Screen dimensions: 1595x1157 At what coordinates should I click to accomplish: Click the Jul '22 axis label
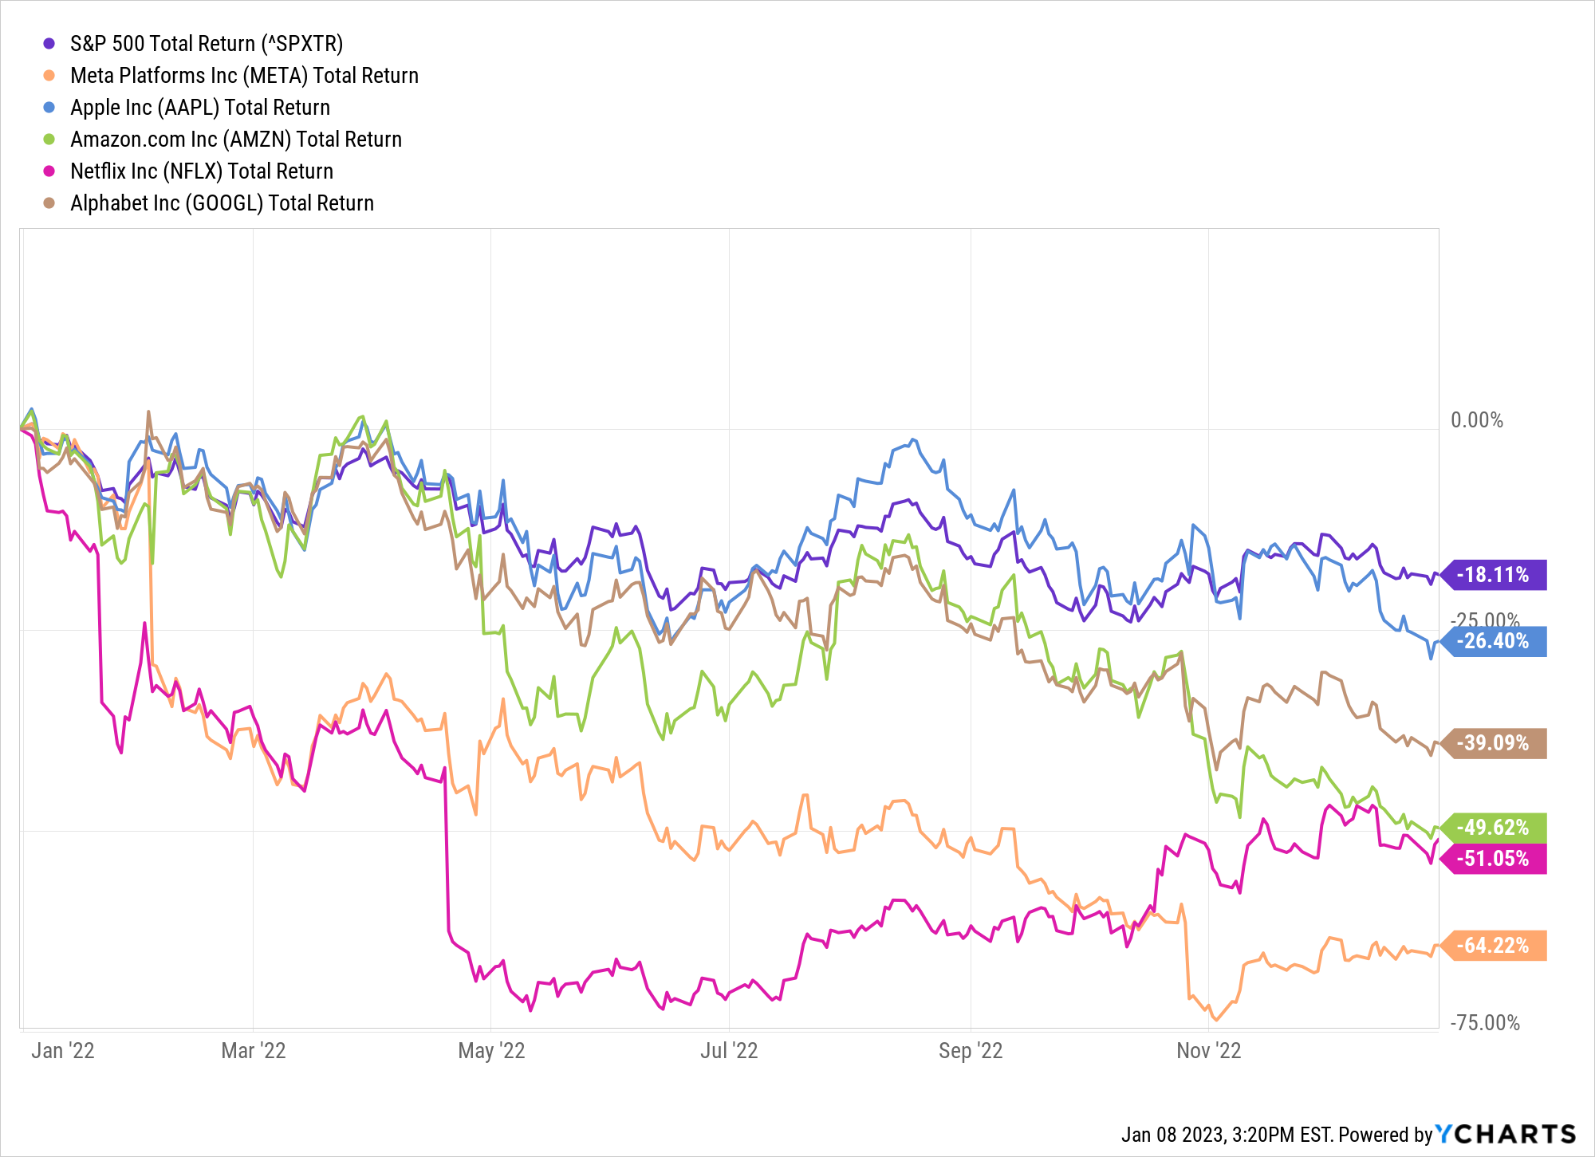[729, 1051]
